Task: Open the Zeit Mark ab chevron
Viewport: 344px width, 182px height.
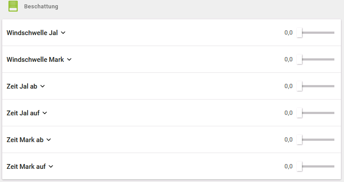Action: (x=49, y=140)
